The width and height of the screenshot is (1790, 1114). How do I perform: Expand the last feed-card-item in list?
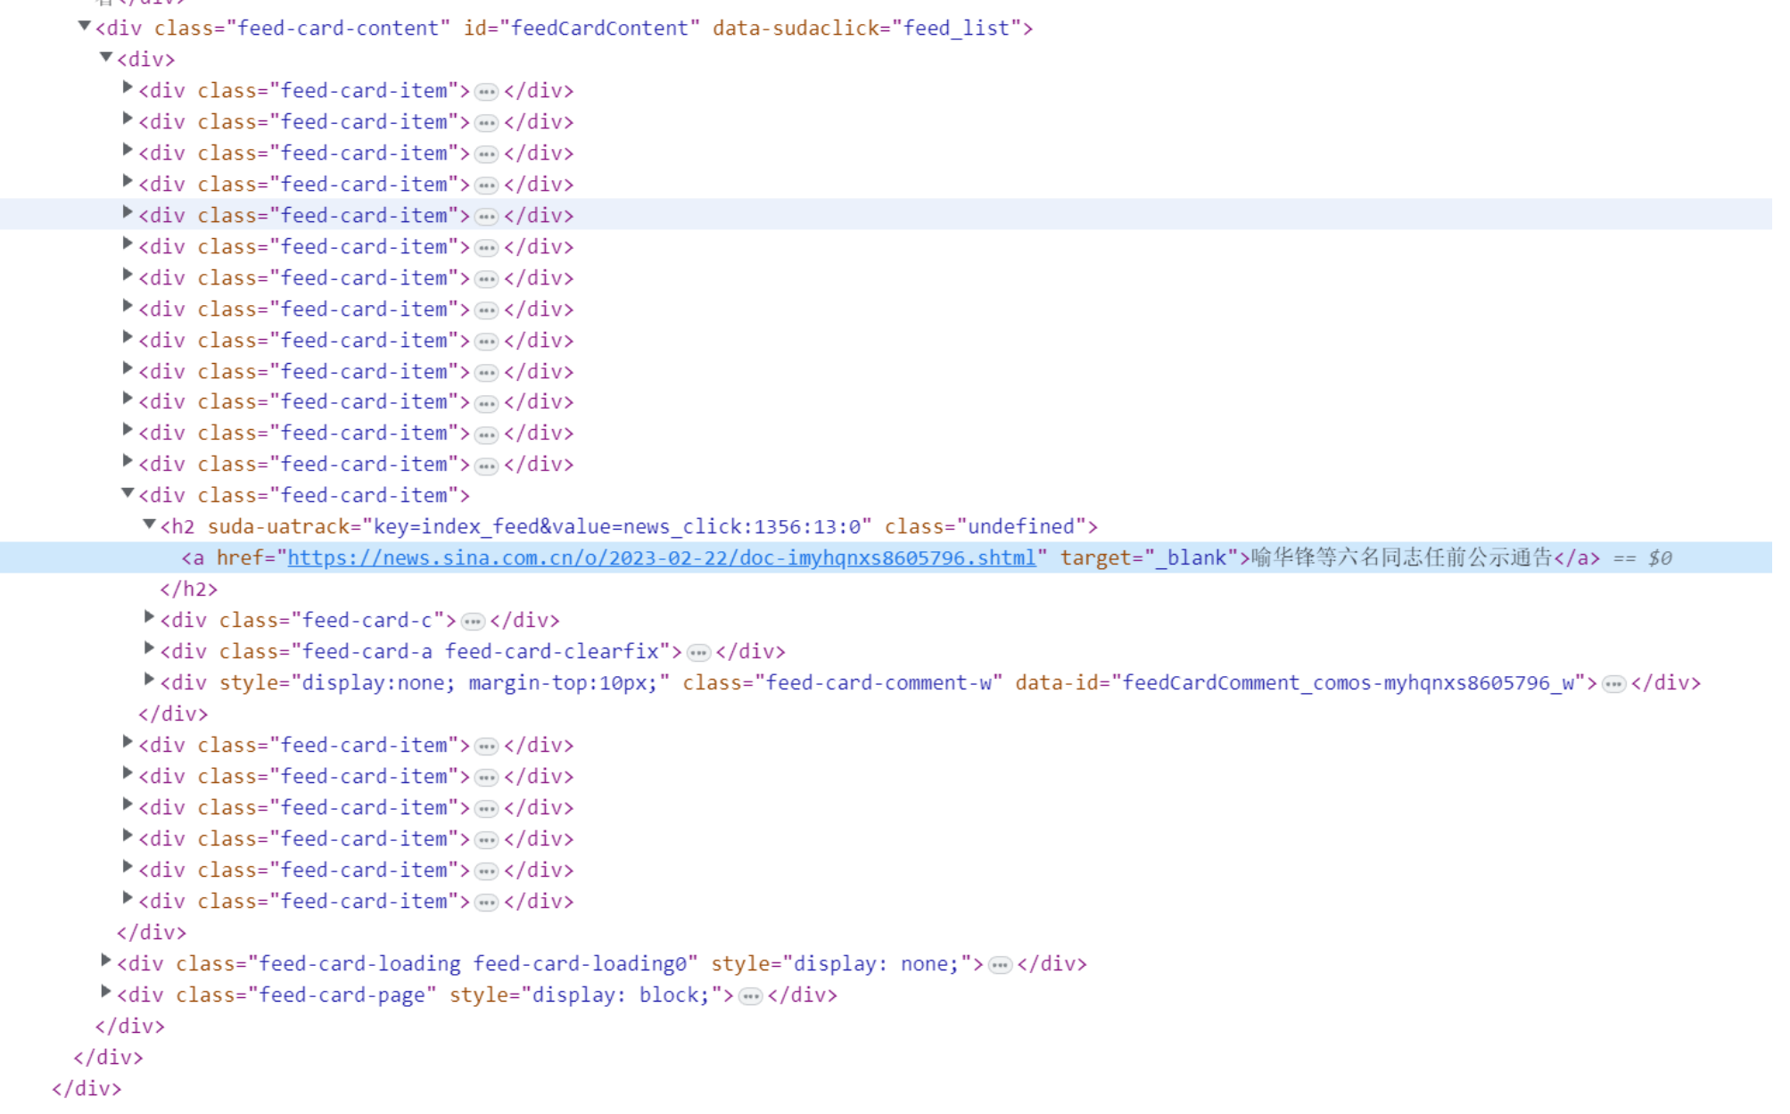(128, 898)
